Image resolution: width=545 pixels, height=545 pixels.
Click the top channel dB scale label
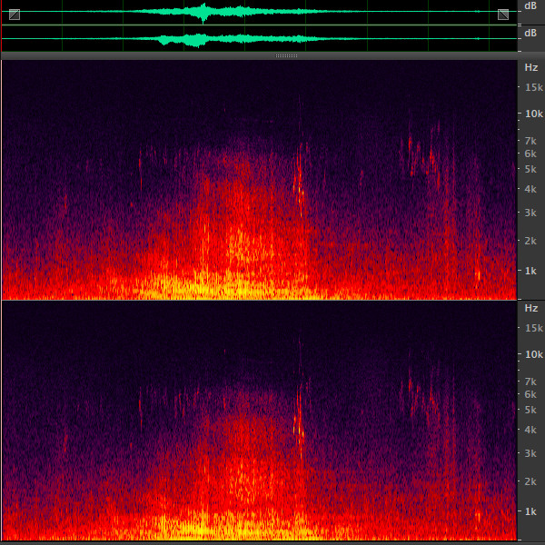click(x=530, y=6)
